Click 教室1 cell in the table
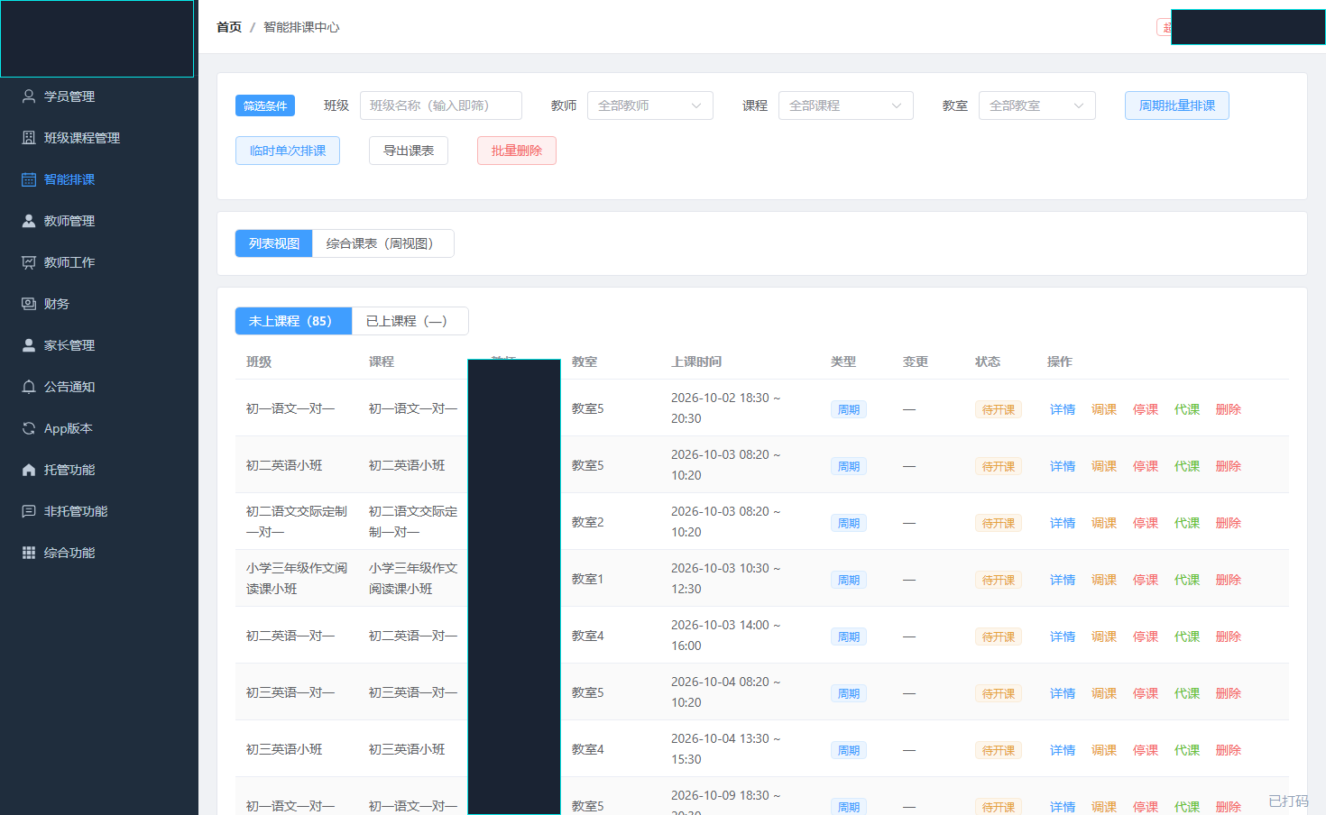The height and width of the screenshot is (815, 1326). click(588, 579)
